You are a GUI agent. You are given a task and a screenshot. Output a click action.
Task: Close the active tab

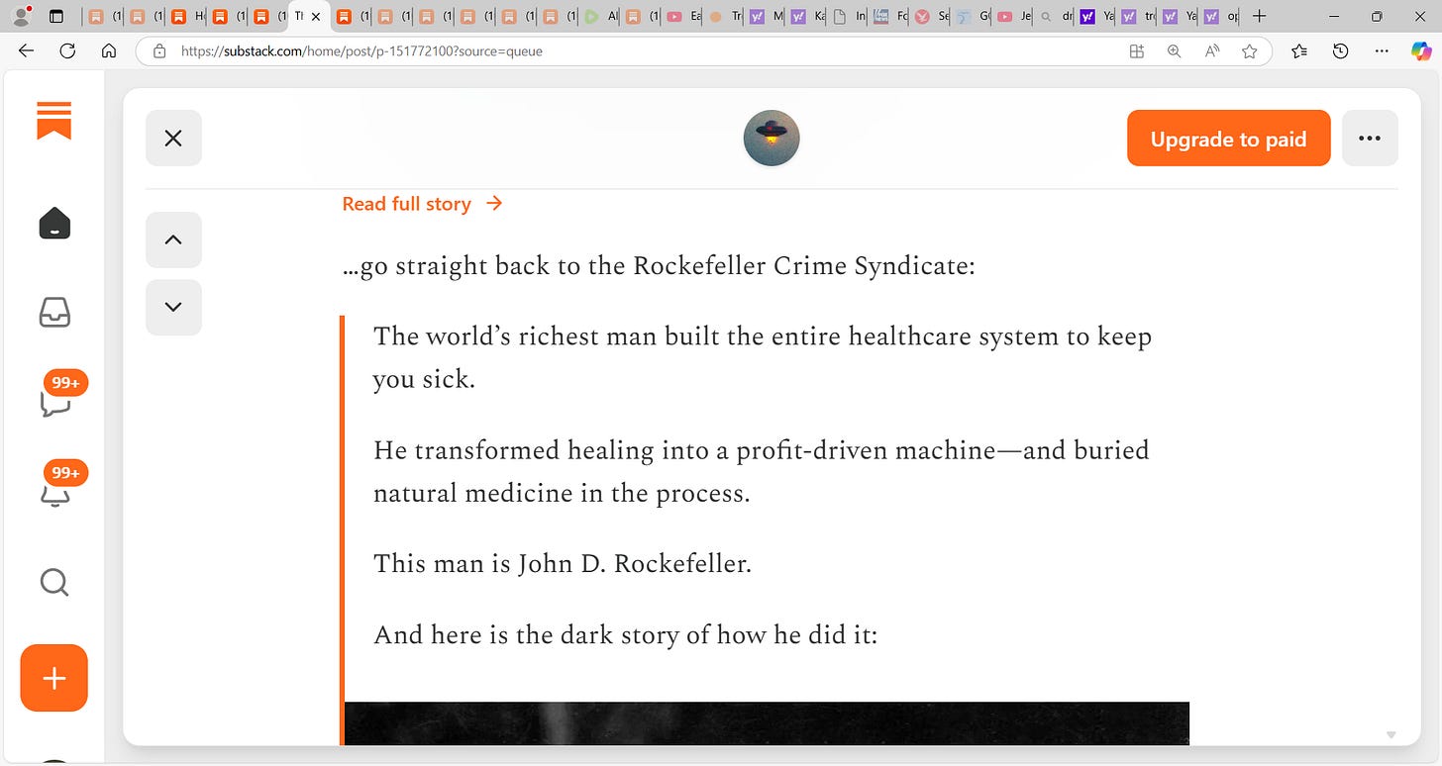pyautogui.click(x=316, y=16)
